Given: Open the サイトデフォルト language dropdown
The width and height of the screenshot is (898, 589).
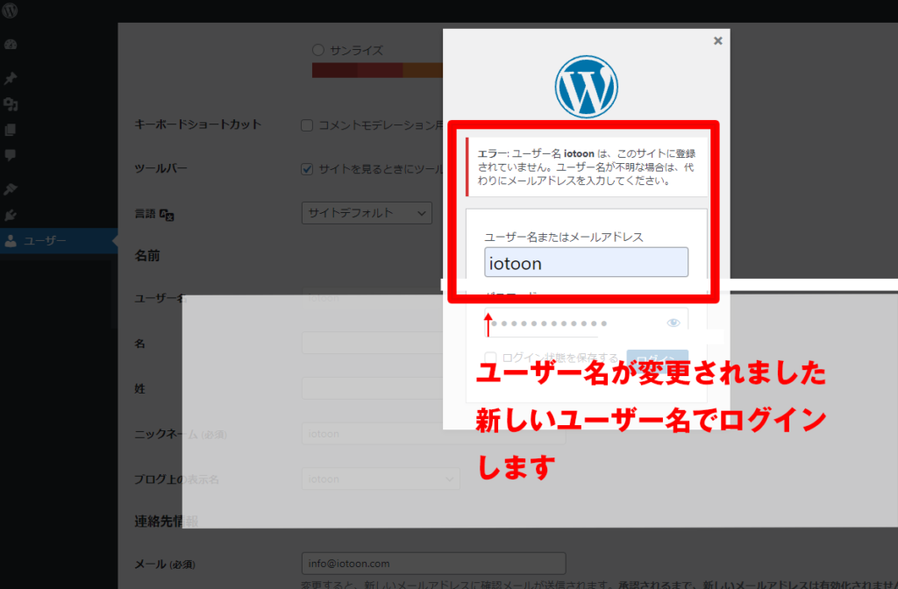Looking at the screenshot, I should tap(367, 213).
